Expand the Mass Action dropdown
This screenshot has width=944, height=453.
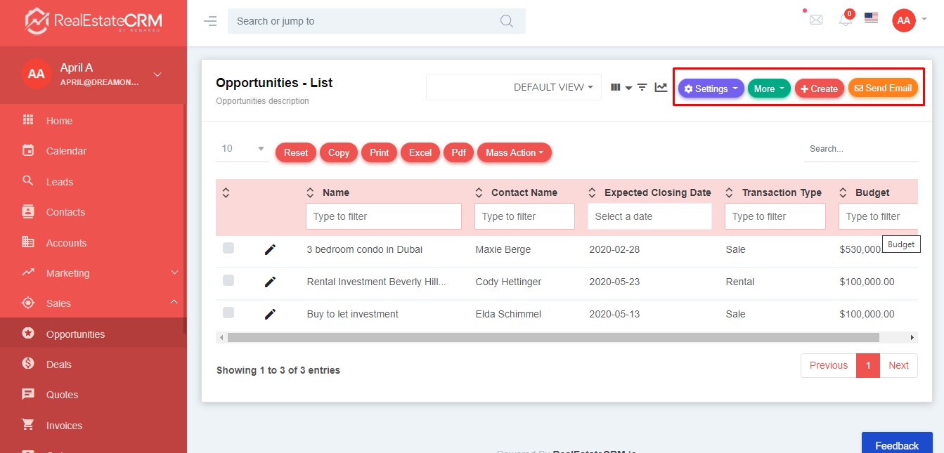(x=514, y=152)
